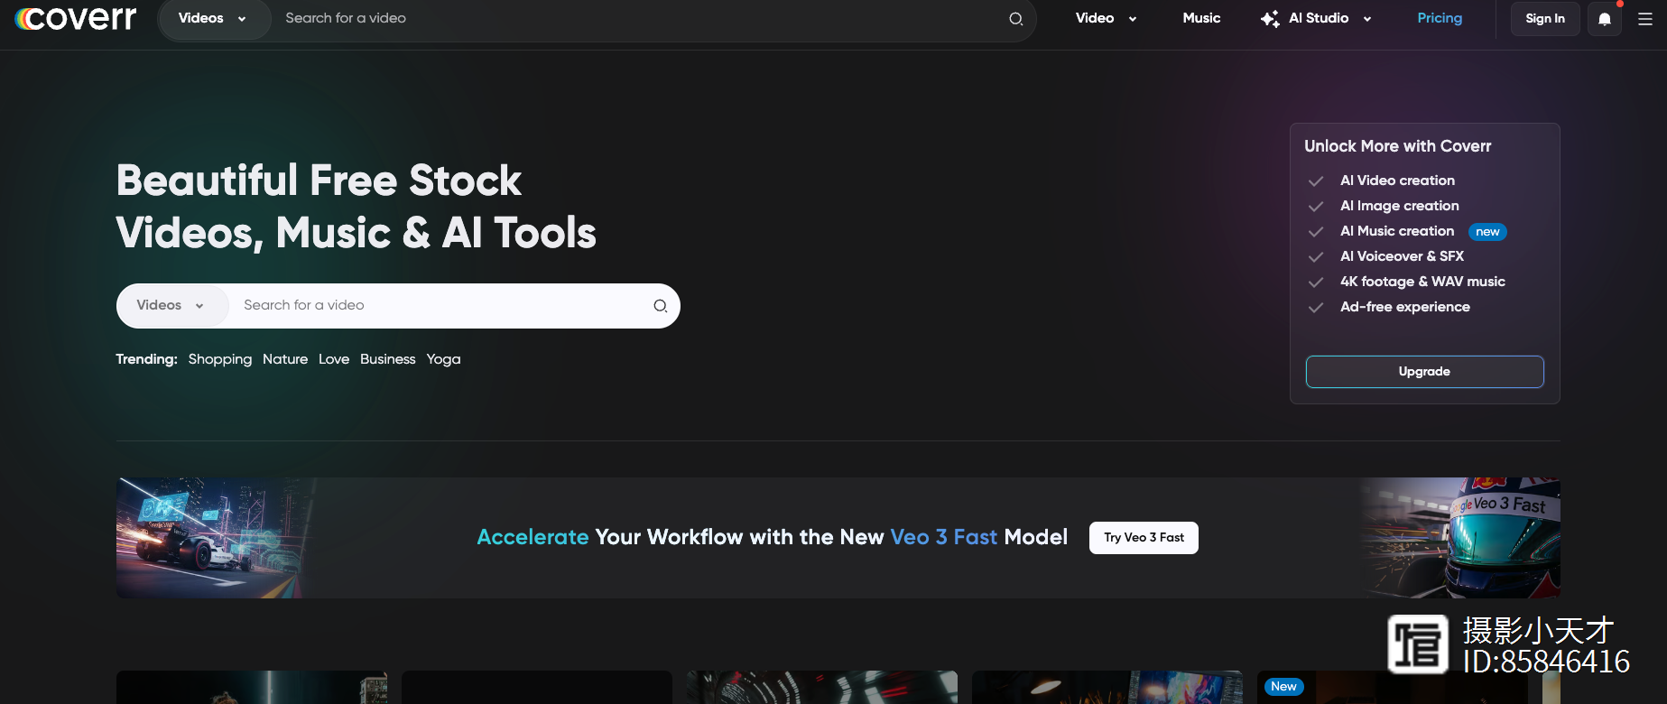Click the 4K footage & WAV music text
The height and width of the screenshot is (704, 1667).
click(1422, 282)
